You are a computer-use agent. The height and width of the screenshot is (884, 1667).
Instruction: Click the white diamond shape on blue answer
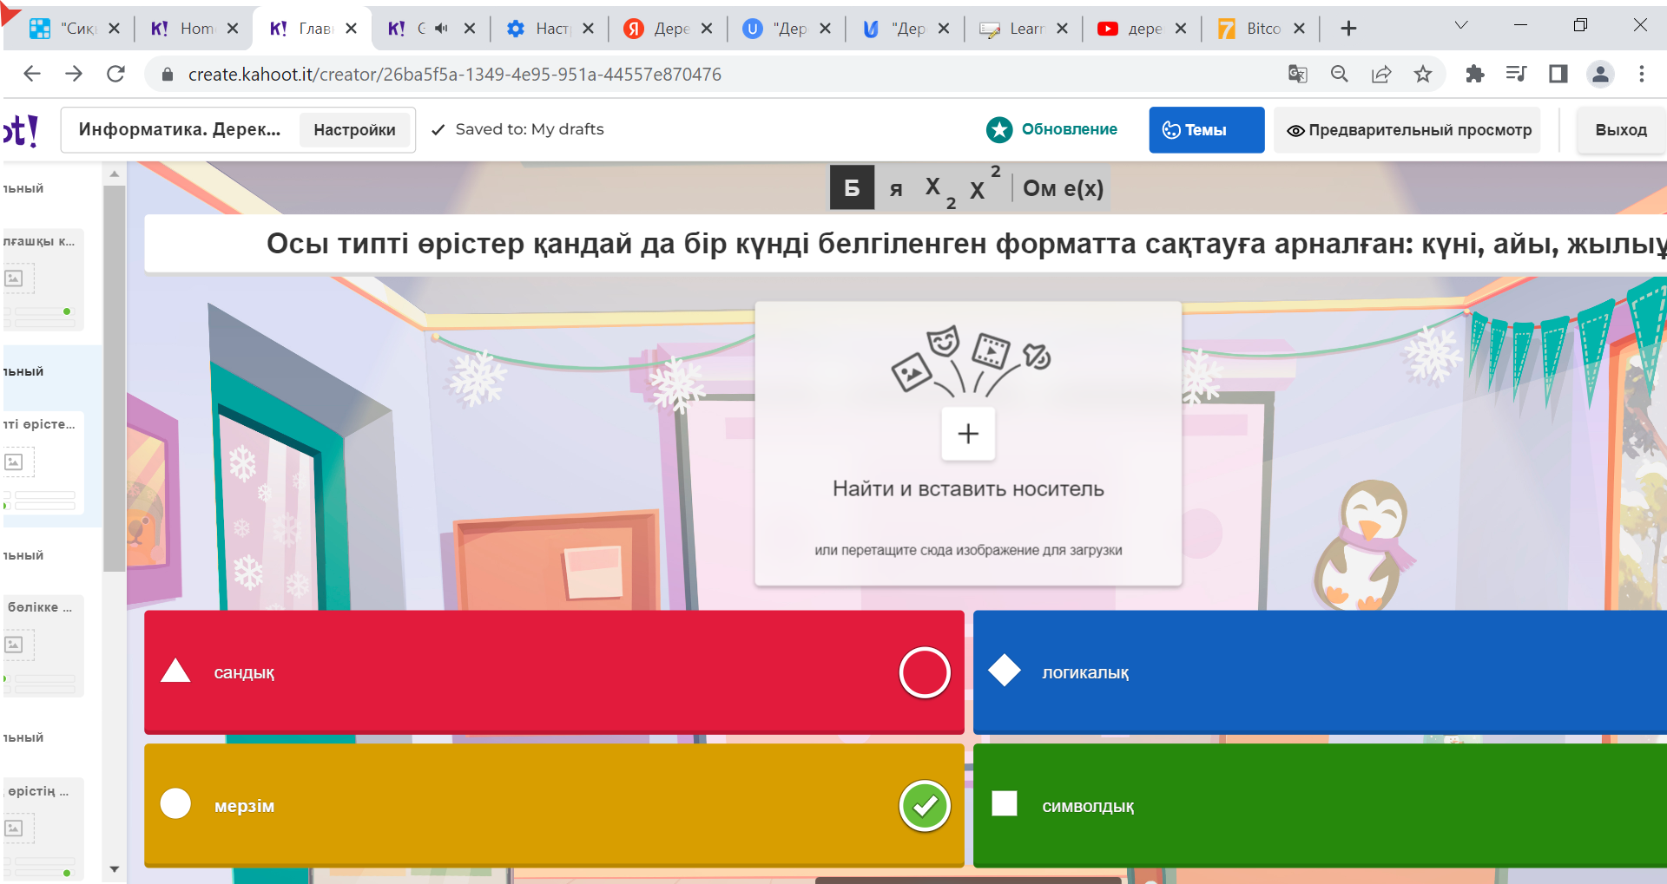point(1005,670)
